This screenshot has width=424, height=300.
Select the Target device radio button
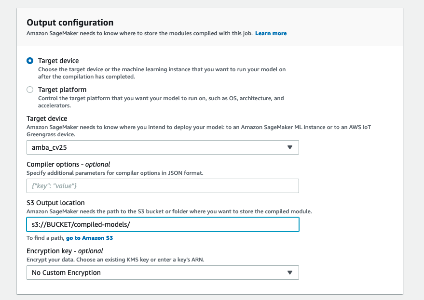30,61
